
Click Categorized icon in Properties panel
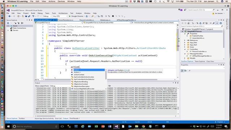pos(182,71)
